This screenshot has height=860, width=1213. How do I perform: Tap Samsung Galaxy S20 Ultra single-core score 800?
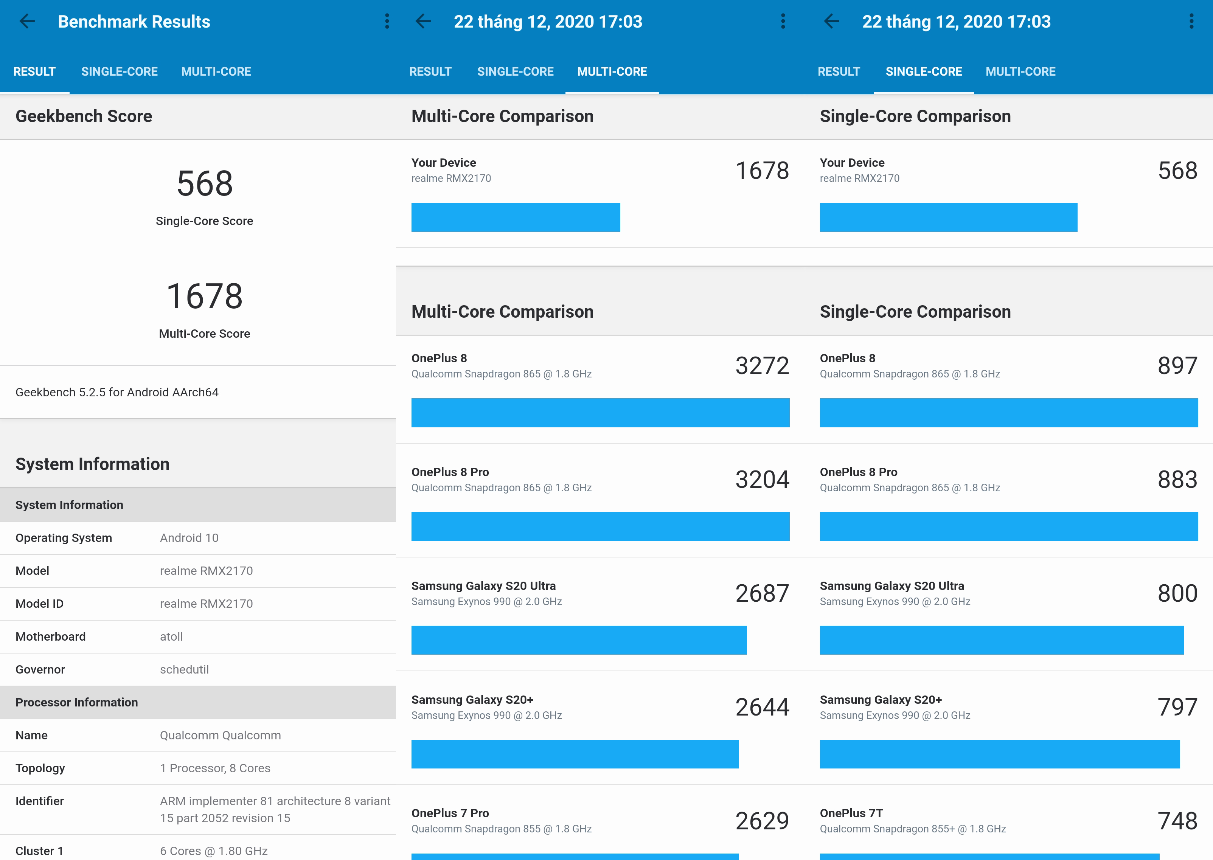[1177, 594]
